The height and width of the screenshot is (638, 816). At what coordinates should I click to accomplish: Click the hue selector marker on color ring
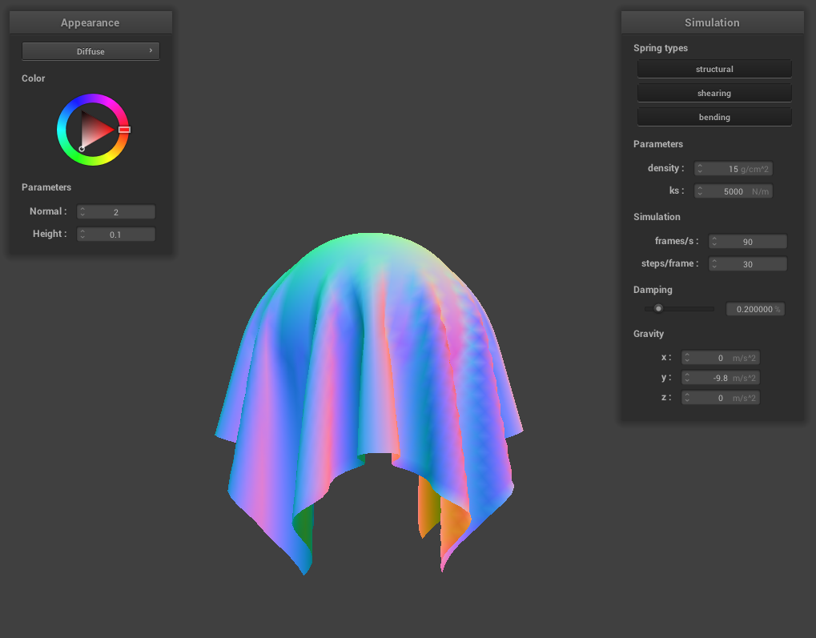pyautogui.click(x=124, y=130)
